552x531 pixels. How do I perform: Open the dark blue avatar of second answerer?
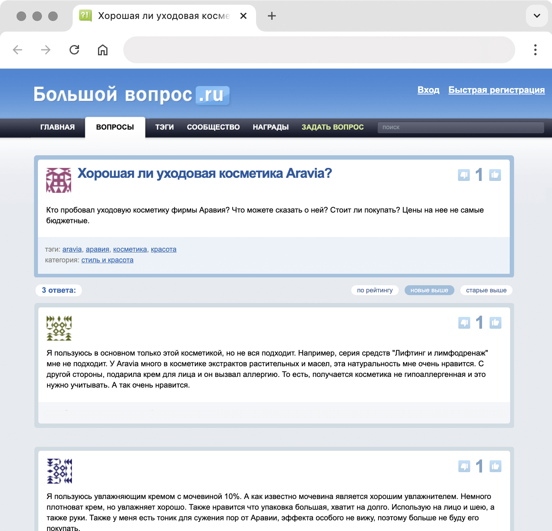click(x=59, y=471)
